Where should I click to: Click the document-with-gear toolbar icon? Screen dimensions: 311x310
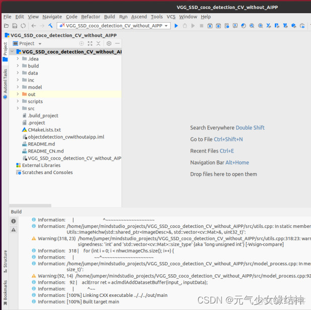tap(226, 26)
